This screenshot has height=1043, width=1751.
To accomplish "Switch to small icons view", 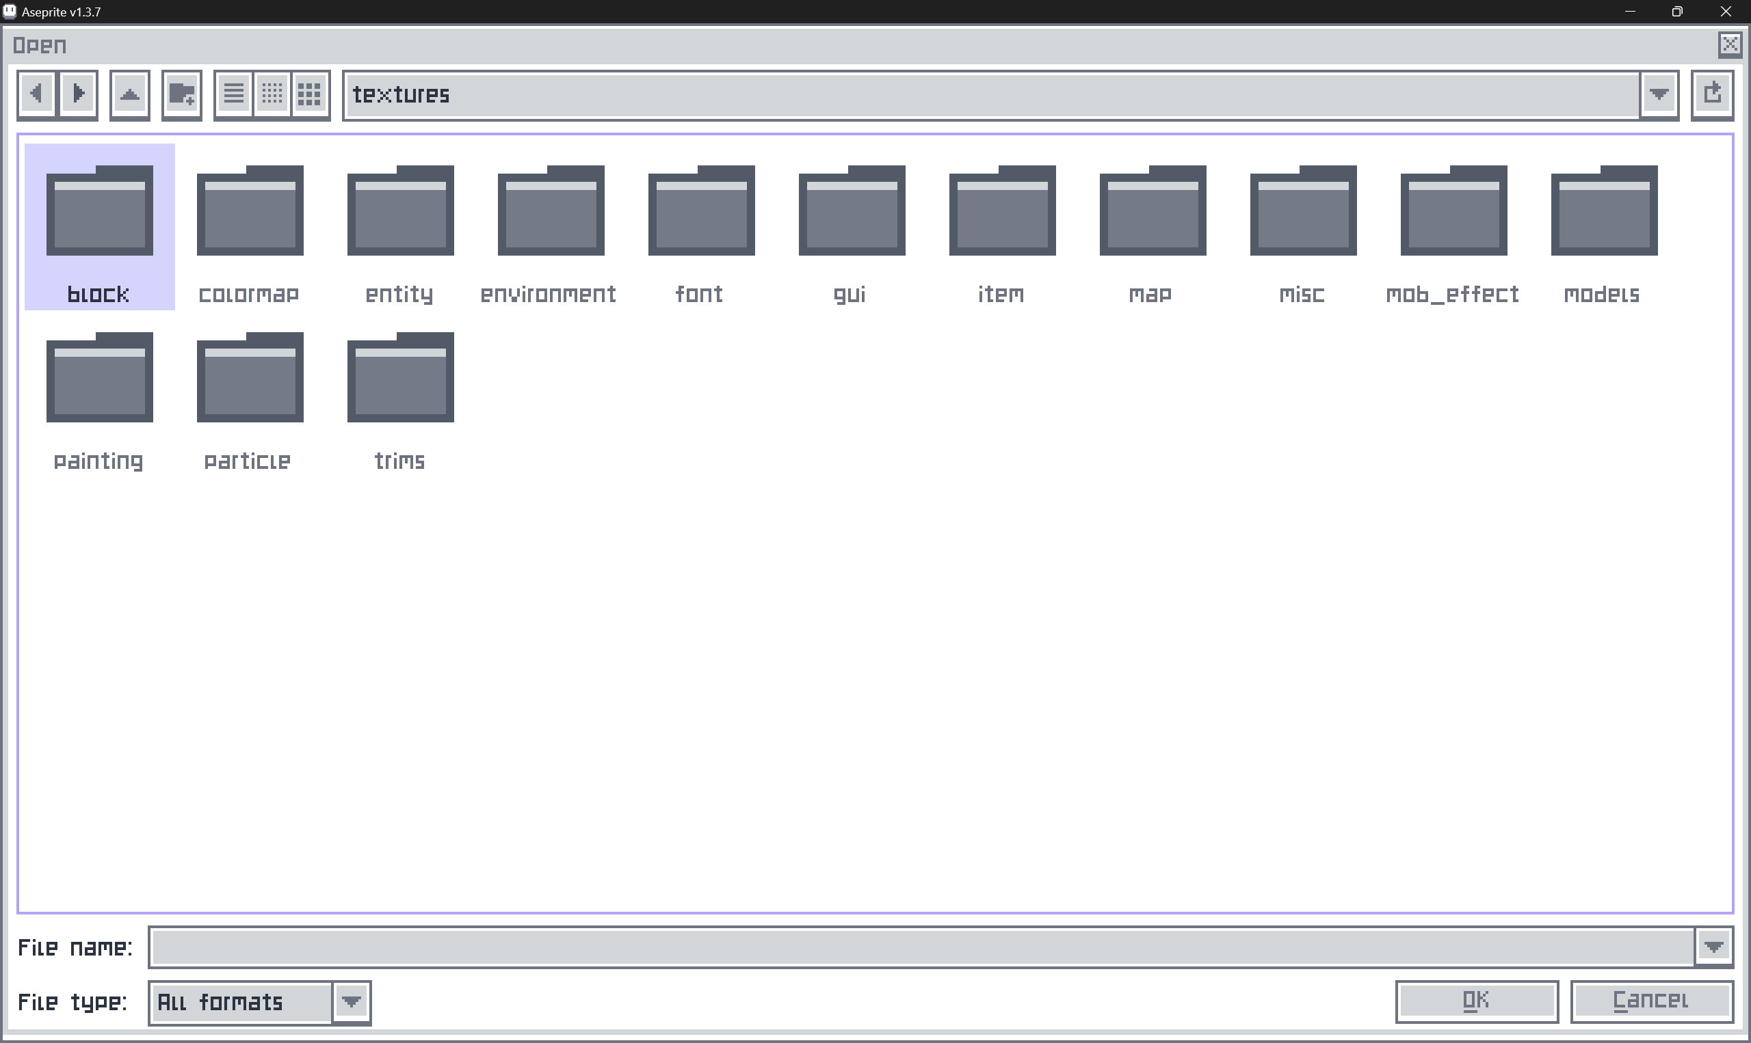I will pos(272,94).
